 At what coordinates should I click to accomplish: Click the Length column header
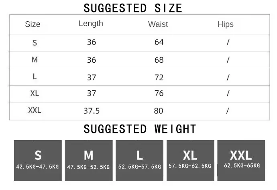[x=91, y=24]
